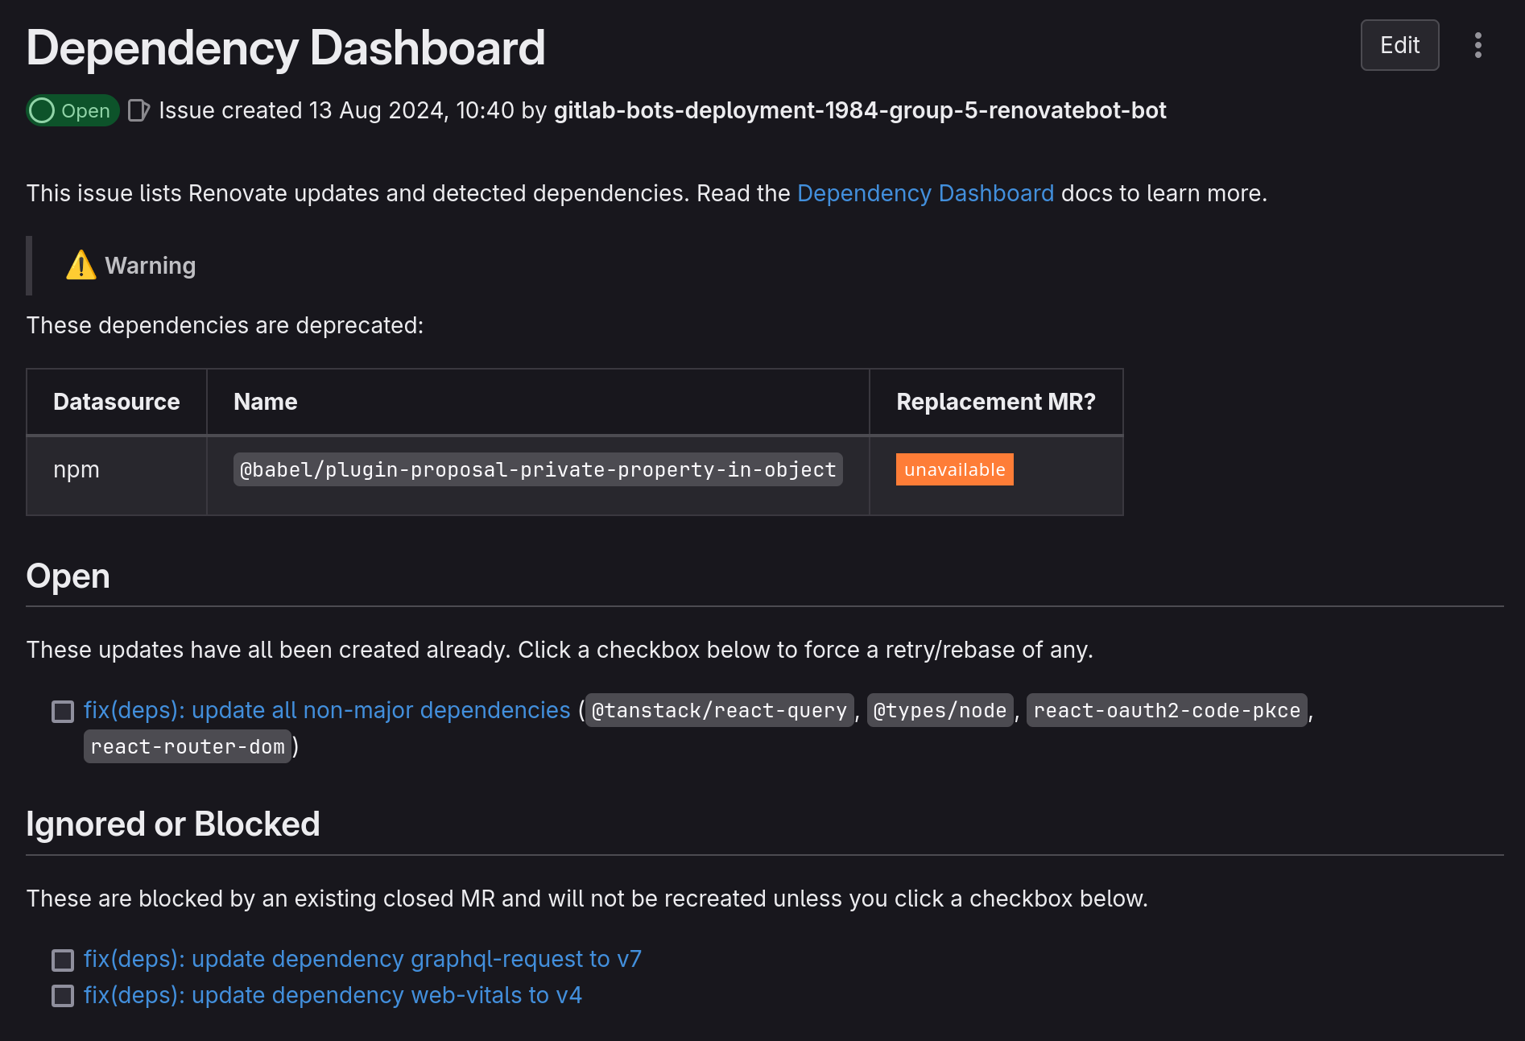The width and height of the screenshot is (1525, 1041).
Task: Open the graphql-request to v7 update link
Action: click(362, 959)
